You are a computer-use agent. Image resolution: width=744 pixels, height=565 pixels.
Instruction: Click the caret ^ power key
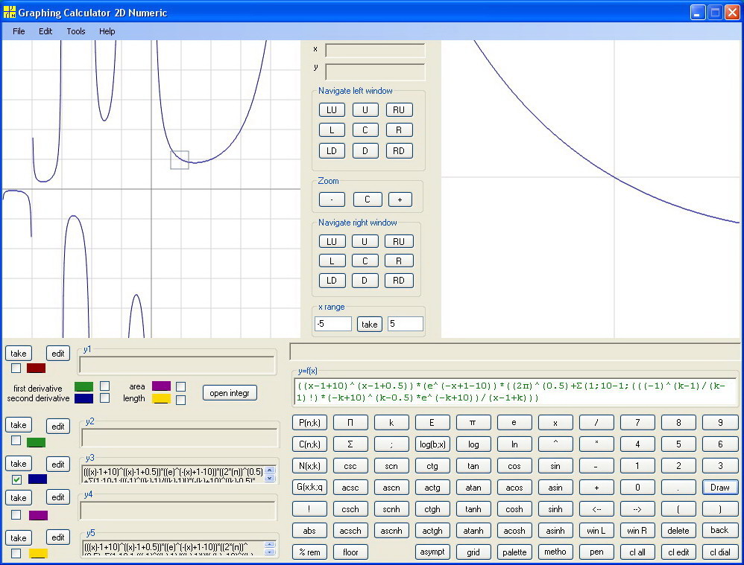555,444
